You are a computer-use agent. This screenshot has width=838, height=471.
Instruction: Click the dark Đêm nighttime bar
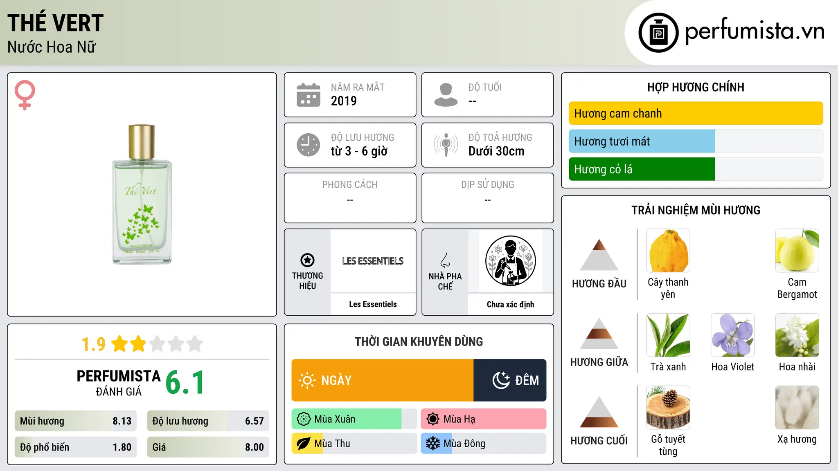tap(510, 380)
